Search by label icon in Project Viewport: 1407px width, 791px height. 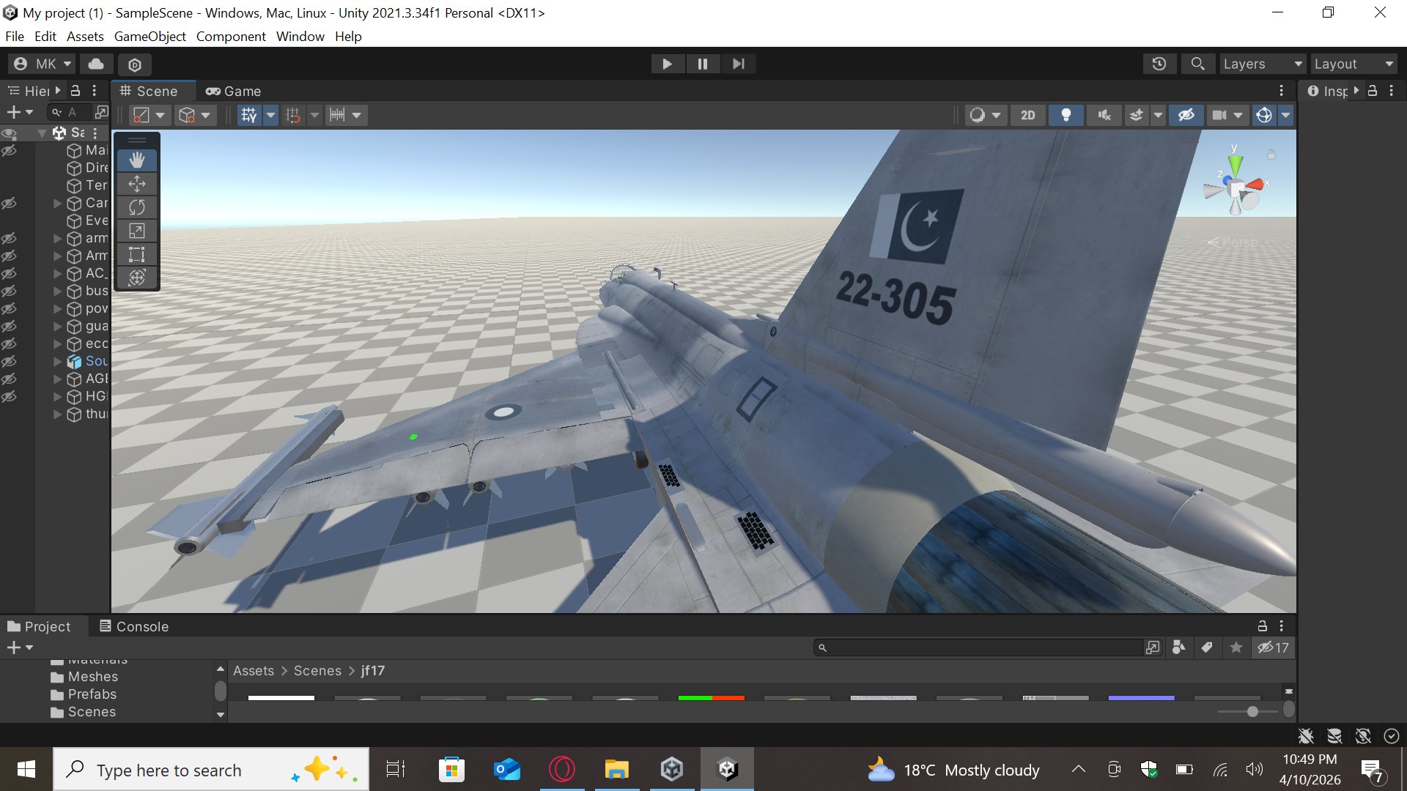[1207, 647]
